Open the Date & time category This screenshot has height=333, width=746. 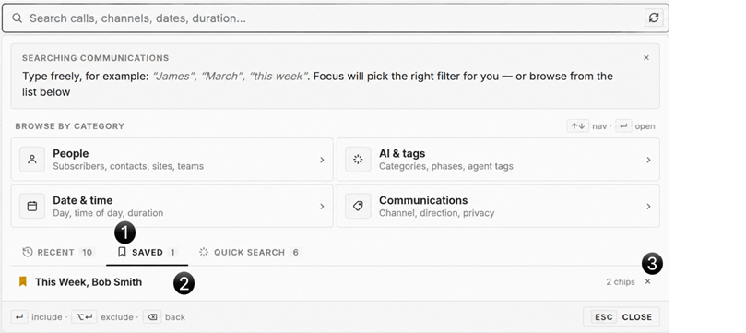tap(172, 206)
